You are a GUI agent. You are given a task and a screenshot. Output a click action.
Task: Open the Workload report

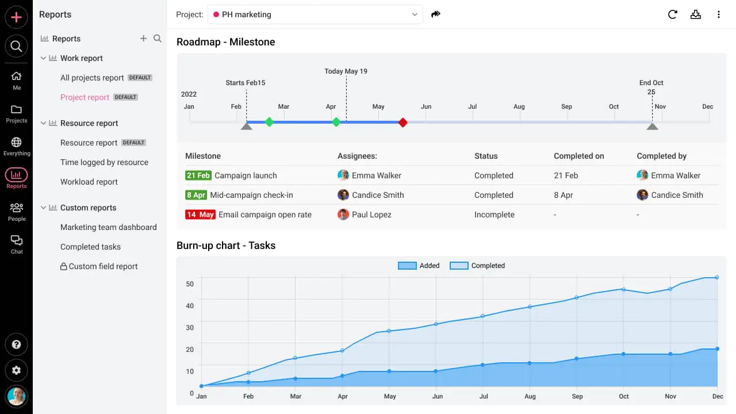(89, 182)
